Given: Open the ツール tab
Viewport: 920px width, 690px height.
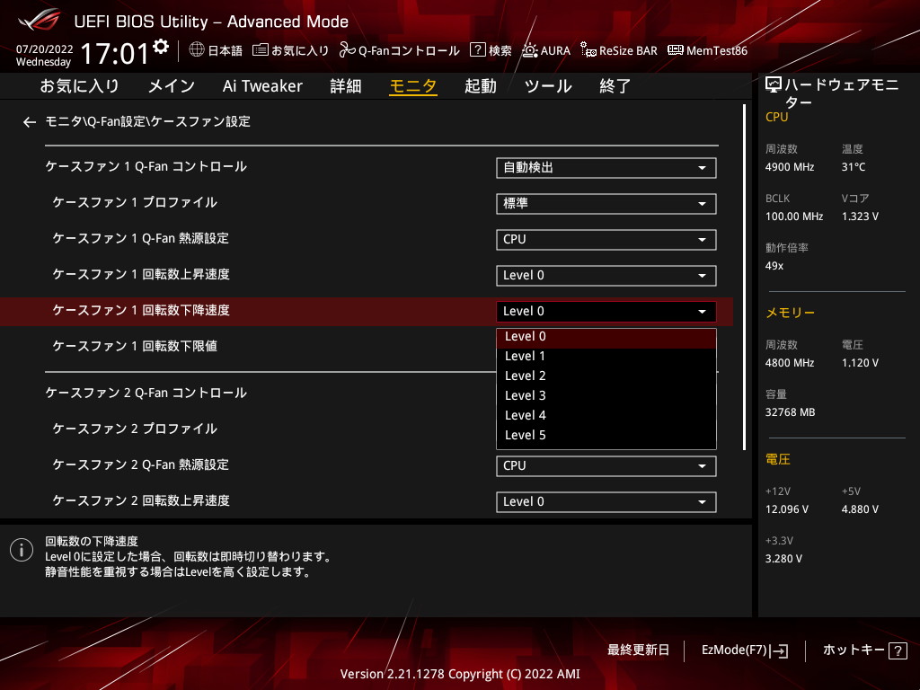Looking at the screenshot, I should (548, 86).
